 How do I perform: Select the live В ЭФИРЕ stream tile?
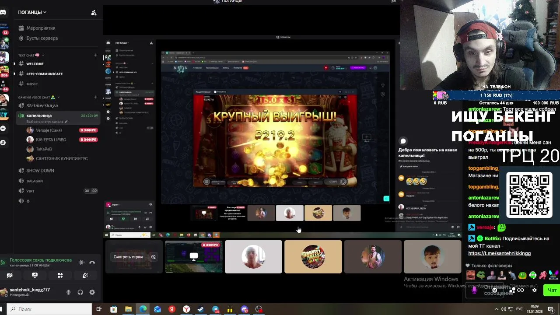(x=194, y=256)
